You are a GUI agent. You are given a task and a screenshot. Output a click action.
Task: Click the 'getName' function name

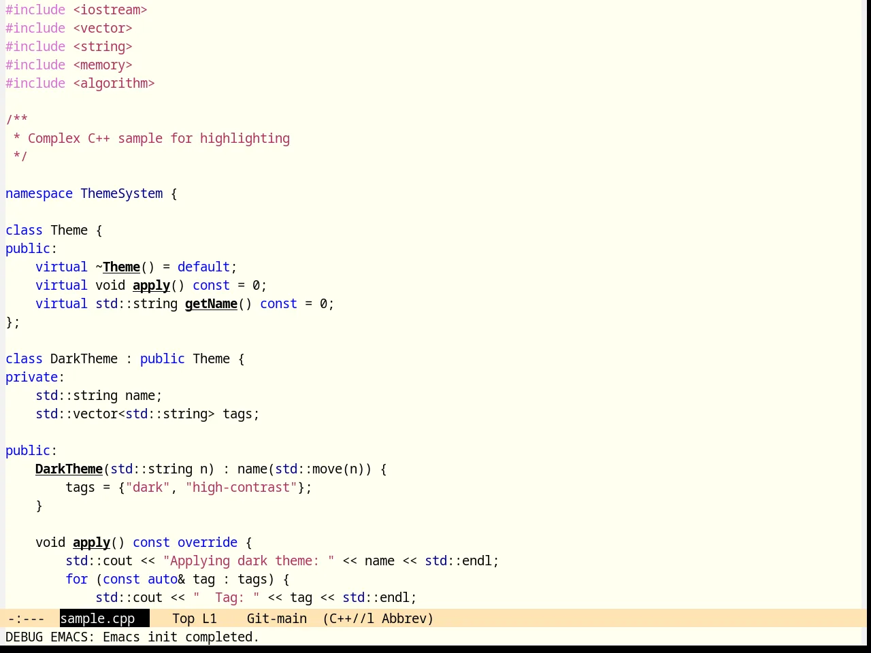[211, 303]
